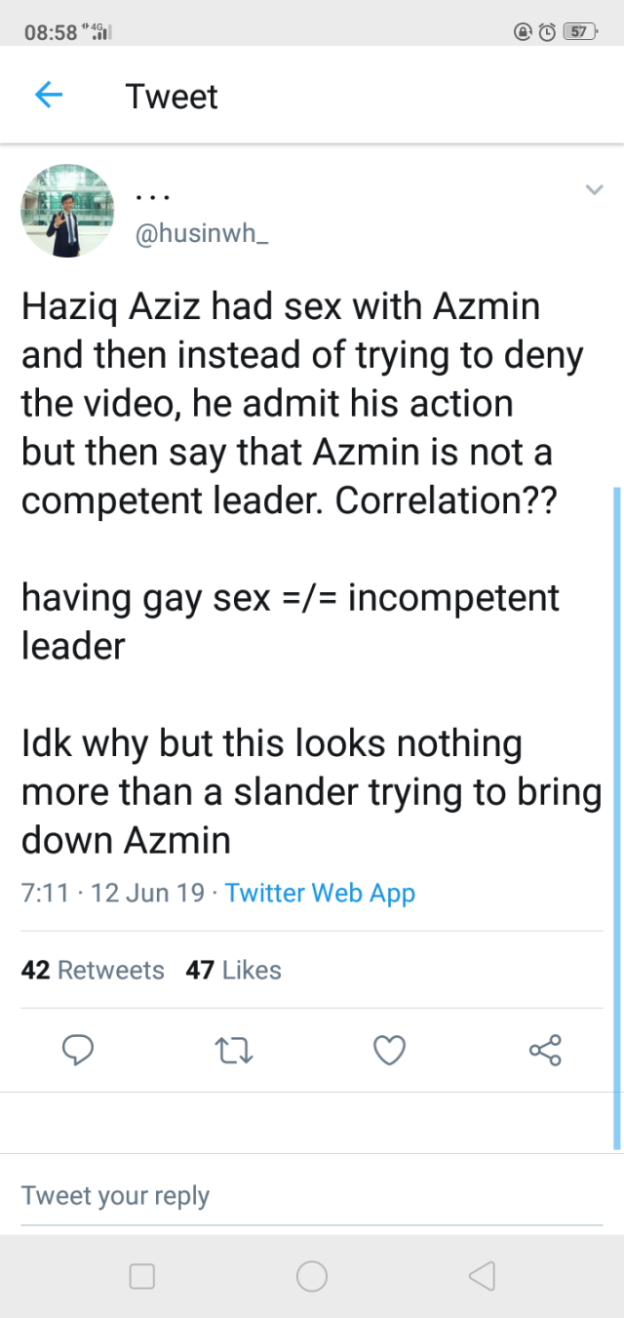624x1318 pixels.
Task: Share the tweet via the share icon
Action: tap(545, 1050)
